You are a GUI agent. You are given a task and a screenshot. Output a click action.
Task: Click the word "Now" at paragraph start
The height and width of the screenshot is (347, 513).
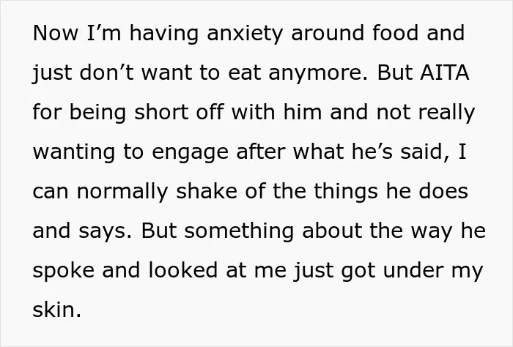[x=56, y=33]
